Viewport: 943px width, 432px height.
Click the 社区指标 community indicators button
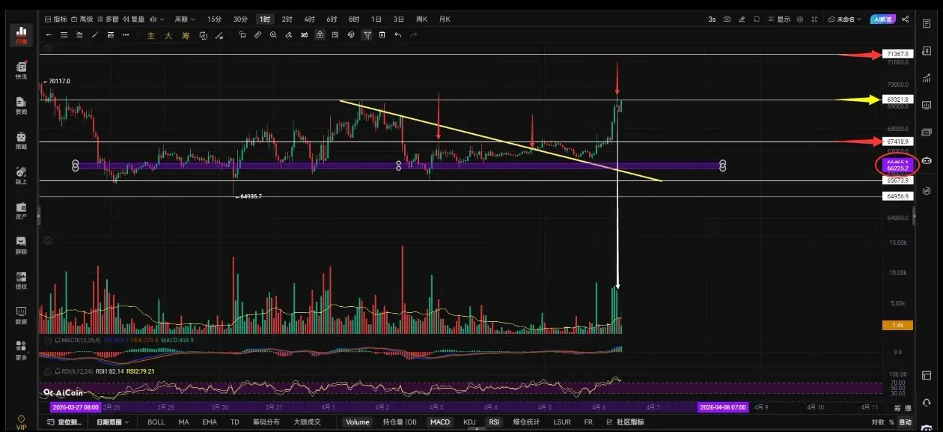[624, 422]
